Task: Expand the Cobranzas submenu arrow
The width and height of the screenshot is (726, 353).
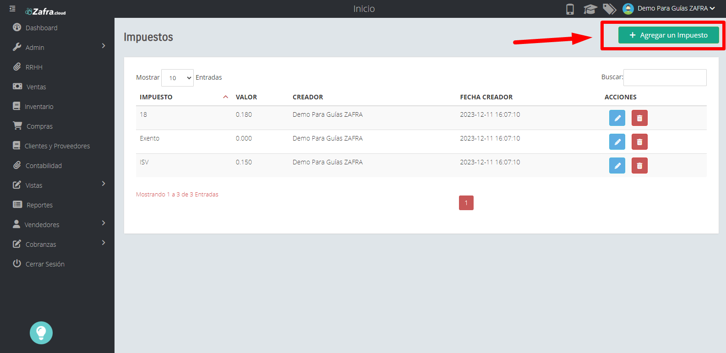Action: click(104, 243)
